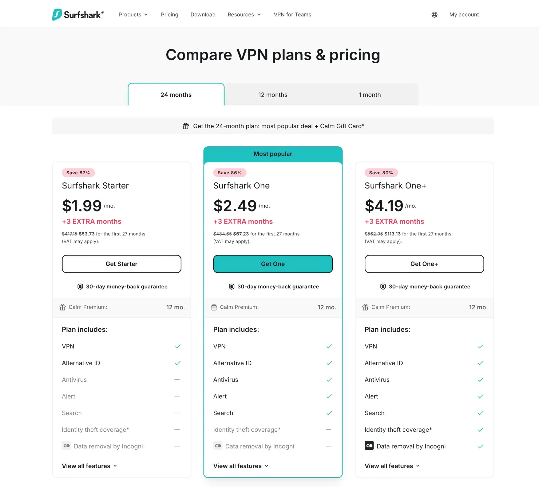Click the Save 86% badge on Surfshark One
Image resolution: width=539 pixels, height=487 pixels.
(x=229, y=173)
